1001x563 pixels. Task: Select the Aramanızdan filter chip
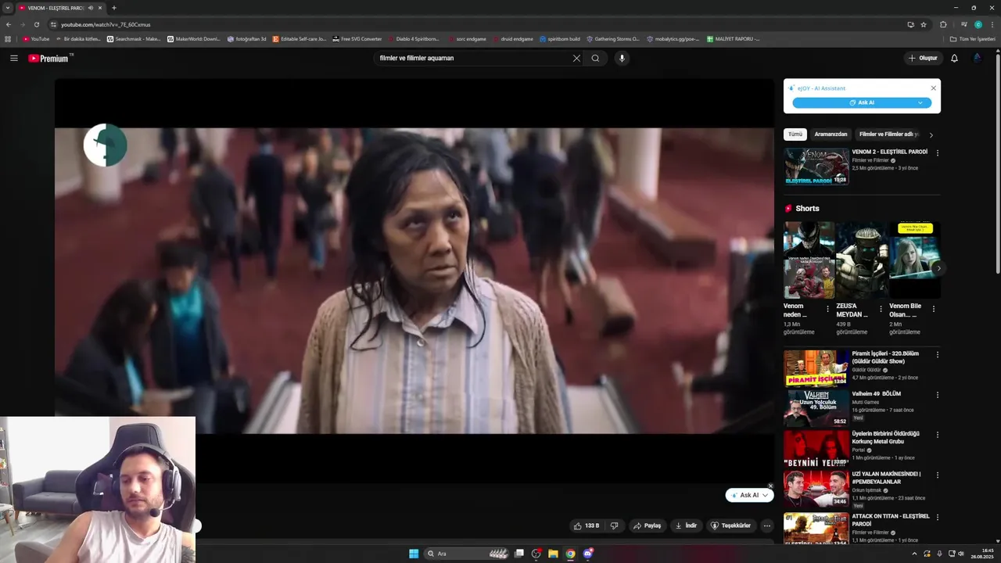[x=831, y=134]
